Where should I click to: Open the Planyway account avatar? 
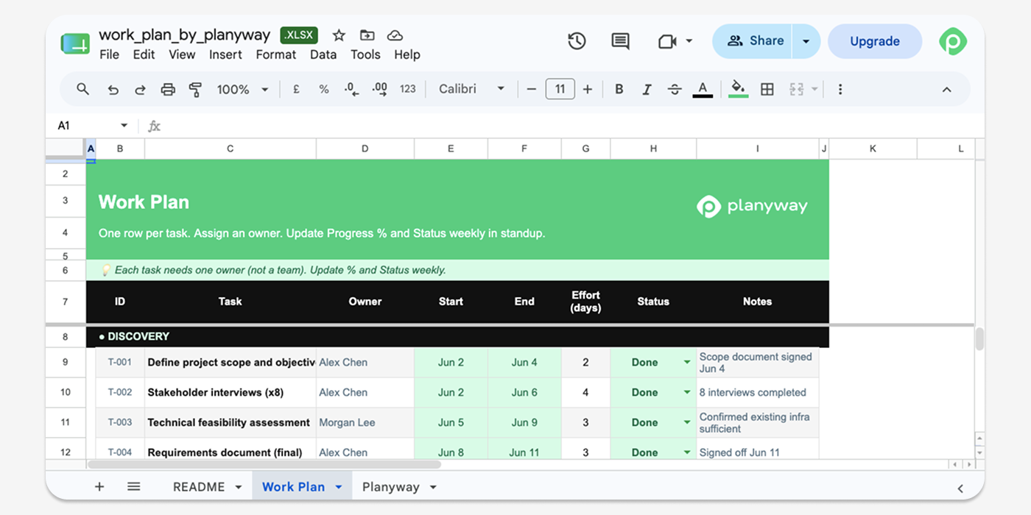(x=953, y=41)
